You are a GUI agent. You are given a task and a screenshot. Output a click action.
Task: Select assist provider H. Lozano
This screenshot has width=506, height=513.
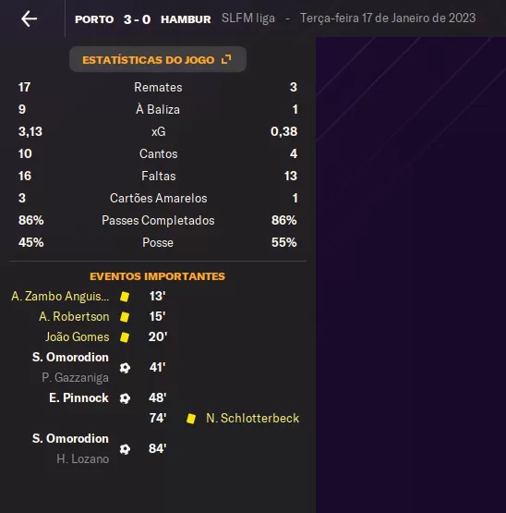83,458
